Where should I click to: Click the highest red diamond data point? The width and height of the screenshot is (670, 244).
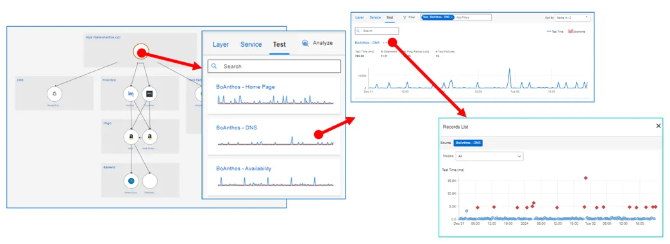click(x=586, y=178)
